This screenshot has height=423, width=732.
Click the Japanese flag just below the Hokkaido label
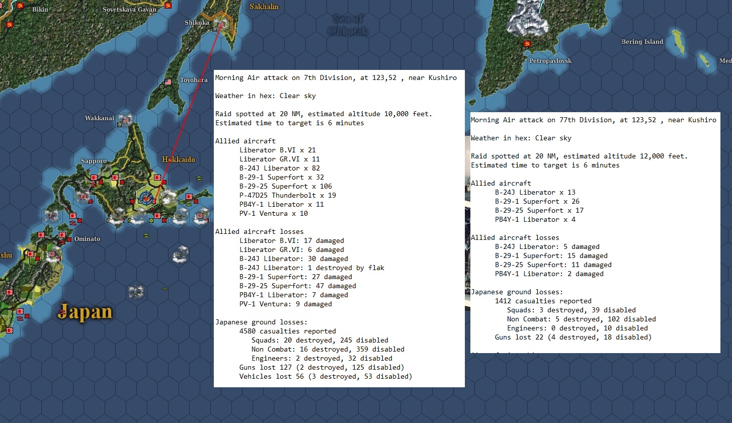click(x=157, y=178)
